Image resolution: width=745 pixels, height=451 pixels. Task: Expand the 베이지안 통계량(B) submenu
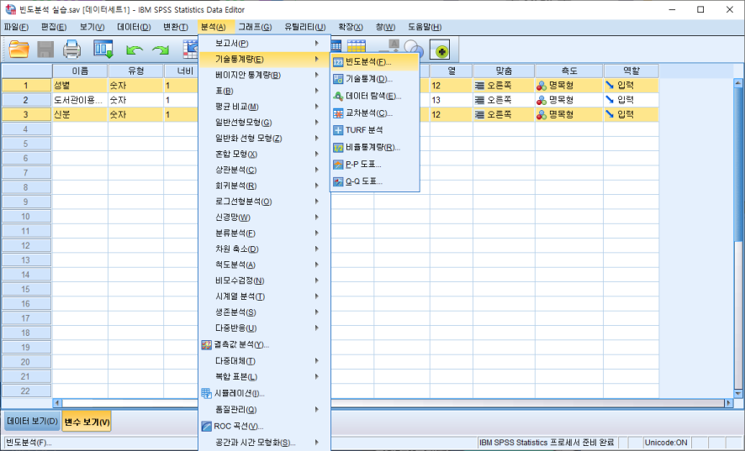click(264, 75)
